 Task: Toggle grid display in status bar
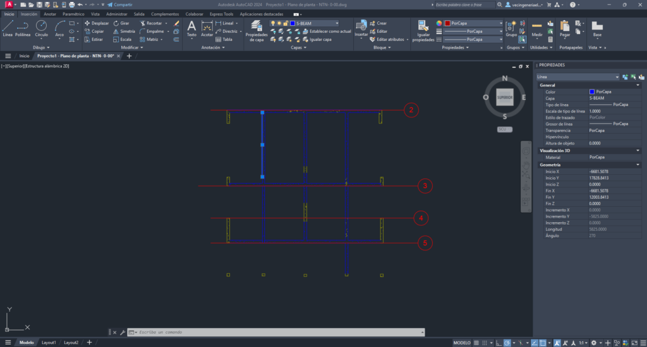(476, 343)
